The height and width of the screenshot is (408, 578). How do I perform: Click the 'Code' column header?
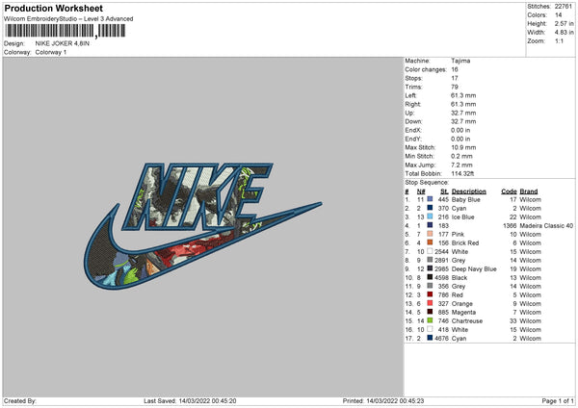coord(509,191)
